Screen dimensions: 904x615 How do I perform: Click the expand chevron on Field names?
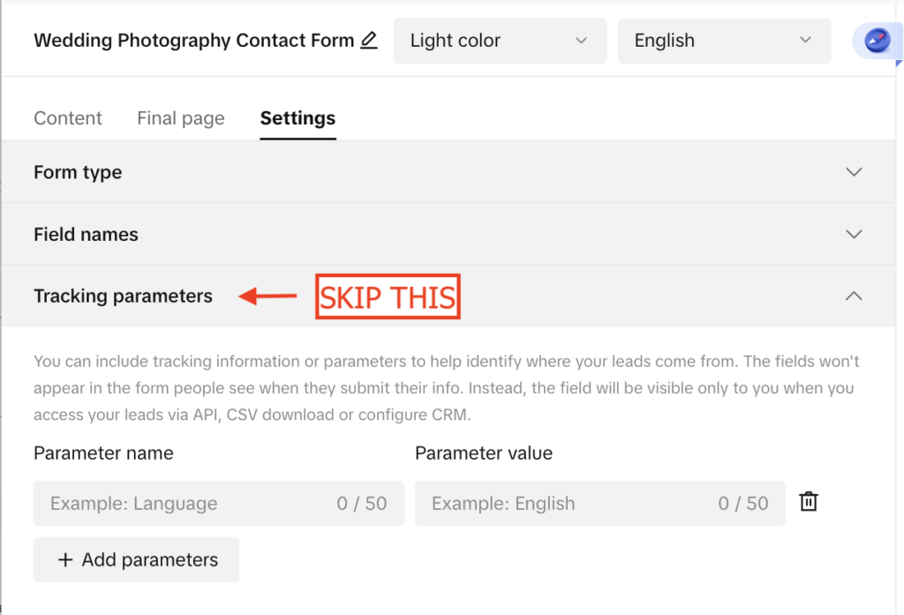pos(854,234)
